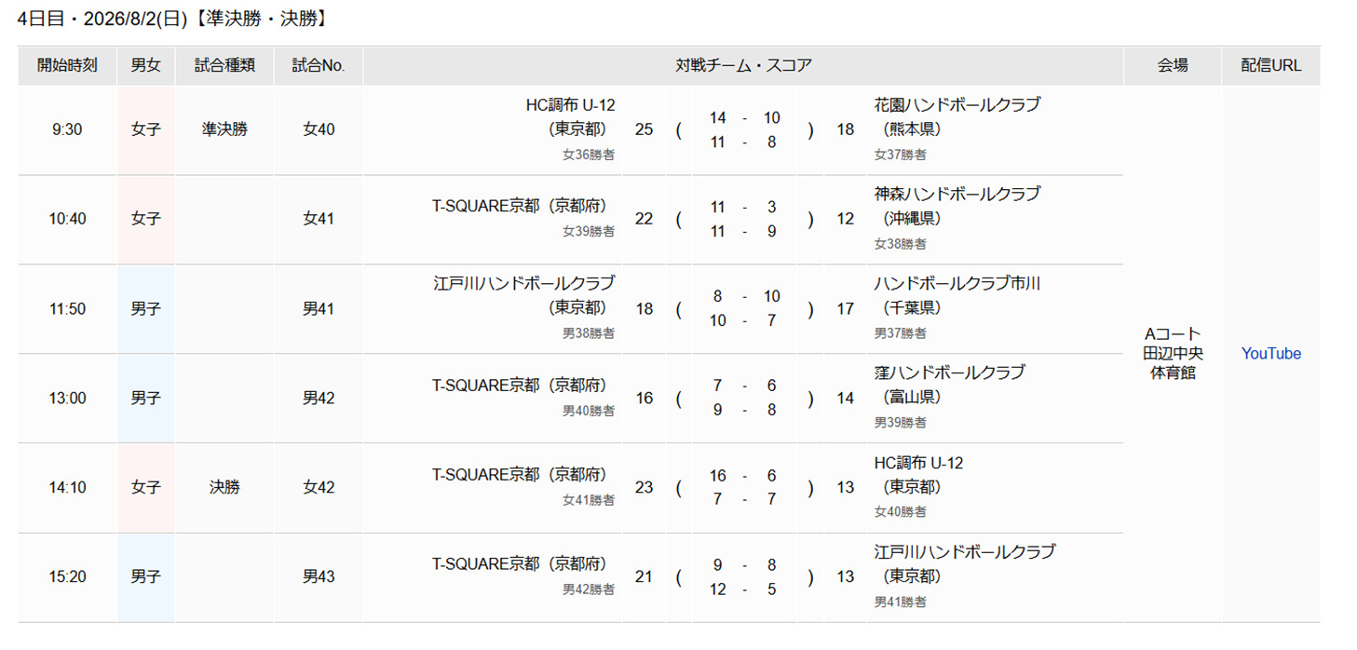This screenshot has height=650, width=1357.
Task: Click the 対戦チーム・スコア column header
Action: 743,65
